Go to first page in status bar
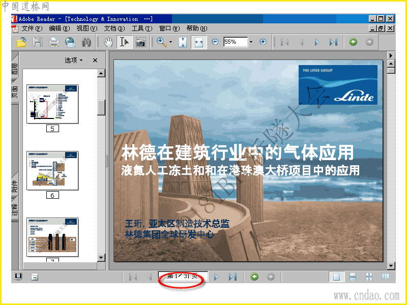The height and width of the screenshot is (305, 407). coord(133,277)
